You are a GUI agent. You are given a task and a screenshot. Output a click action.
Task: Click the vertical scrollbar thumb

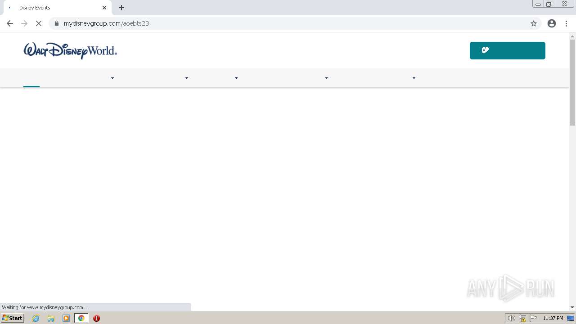click(572, 82)
